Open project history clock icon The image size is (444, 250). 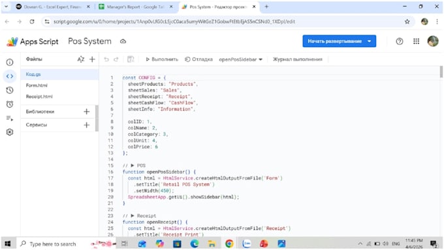tap(10, 90)
